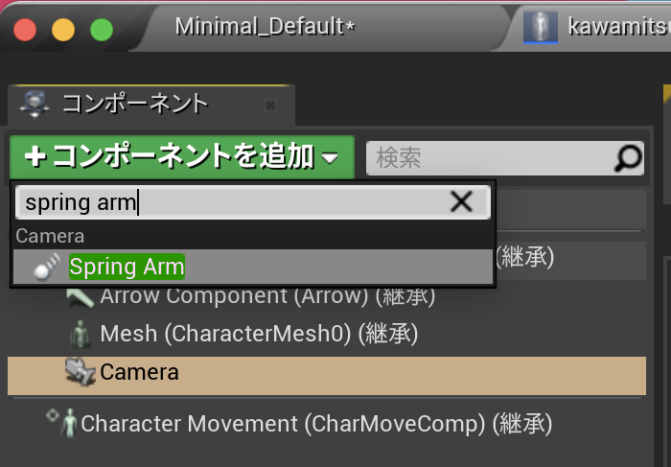Select Spring Arm from the search results
Image resolution: width=671 pixels, height=467 pixels.
coord(253,267)
